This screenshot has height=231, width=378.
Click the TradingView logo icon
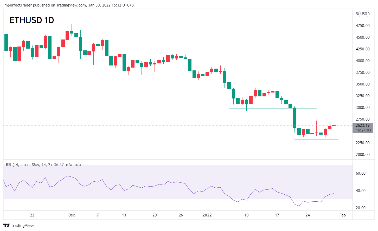coord(7,225)
